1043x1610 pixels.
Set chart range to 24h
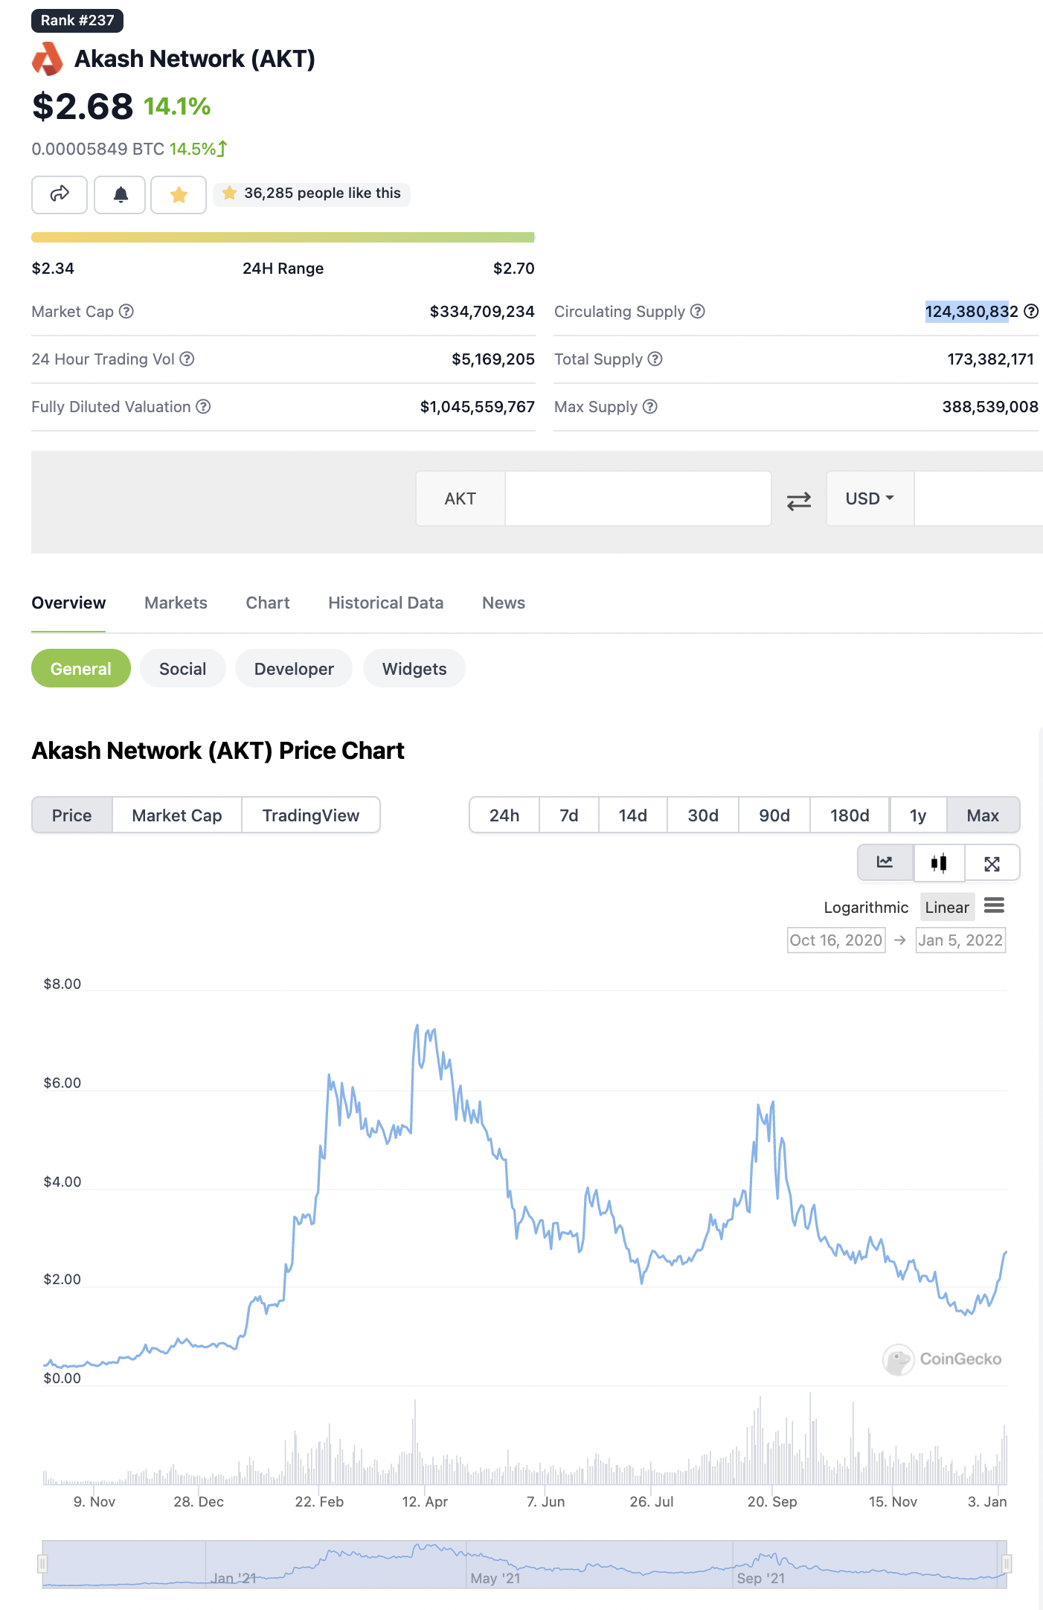click(x=504, y=815)
